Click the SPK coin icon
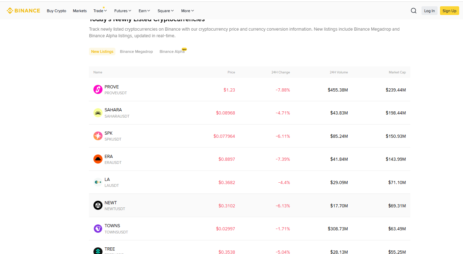The width and height of the screenshot is (463, 254). 98,136
